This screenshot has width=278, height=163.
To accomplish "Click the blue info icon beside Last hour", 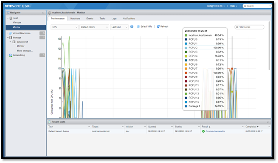I will coord(132,27).
